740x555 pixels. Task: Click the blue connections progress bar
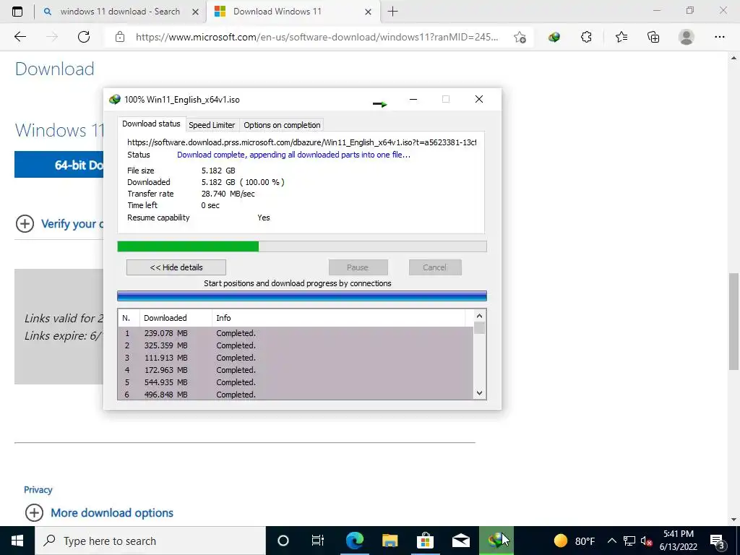(x=302, y=296)
